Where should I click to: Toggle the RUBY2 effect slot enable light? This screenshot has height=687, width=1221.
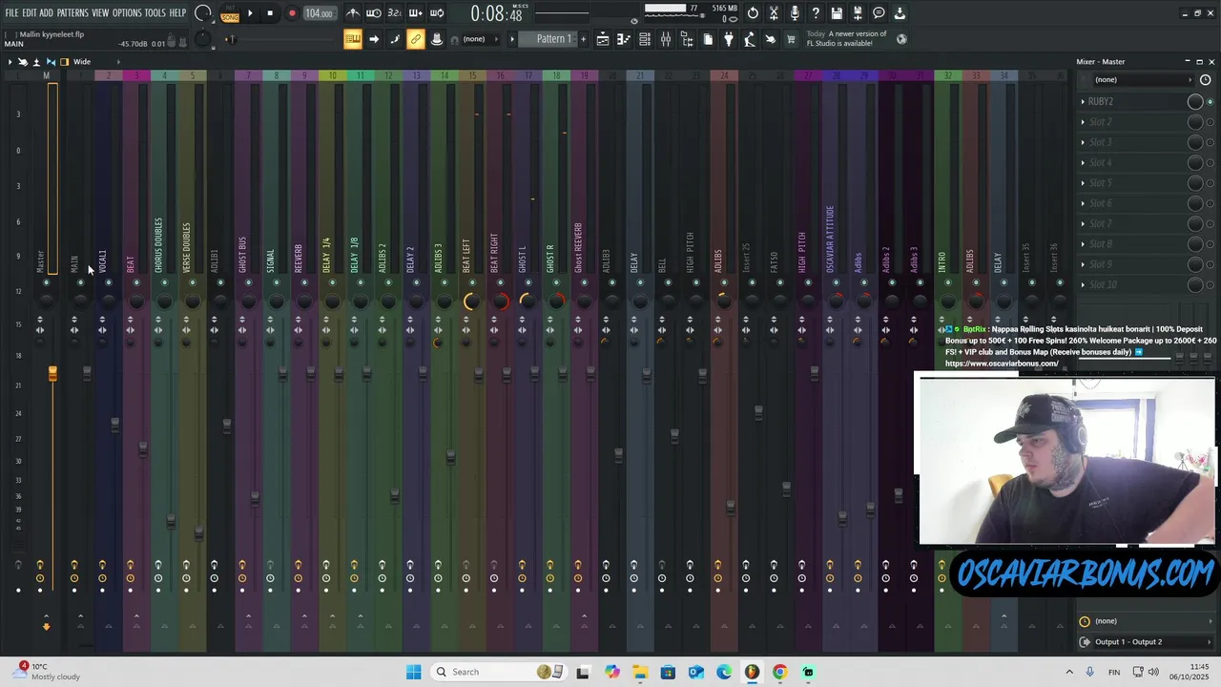pos(1211,102)
